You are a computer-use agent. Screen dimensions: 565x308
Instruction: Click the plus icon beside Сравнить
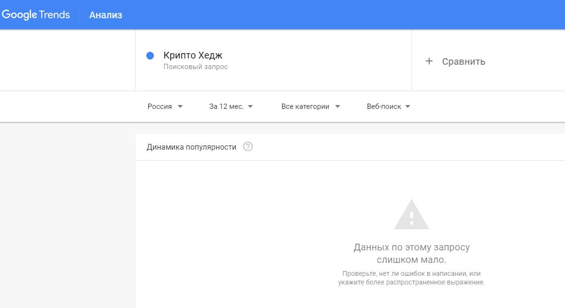point(429,61)
